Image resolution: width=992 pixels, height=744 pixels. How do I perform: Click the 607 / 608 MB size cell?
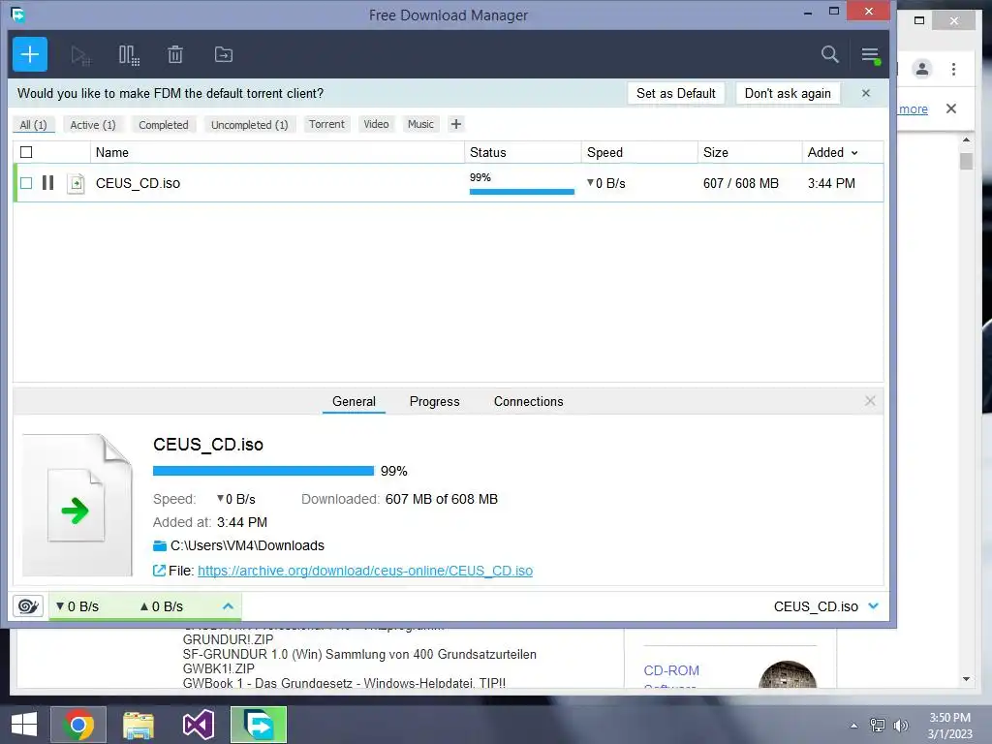(x=741, y=183)
